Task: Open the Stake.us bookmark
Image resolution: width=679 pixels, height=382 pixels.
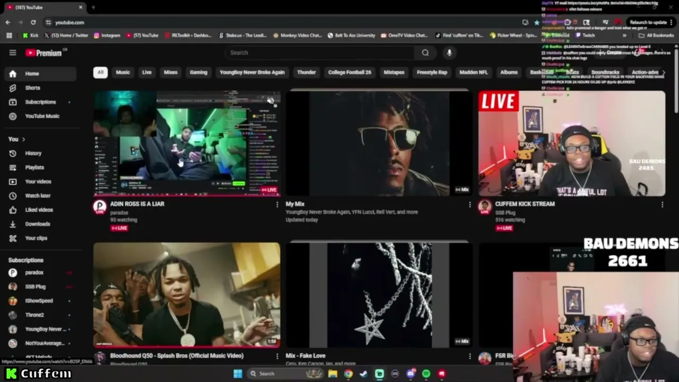Action: pos(242,36)
